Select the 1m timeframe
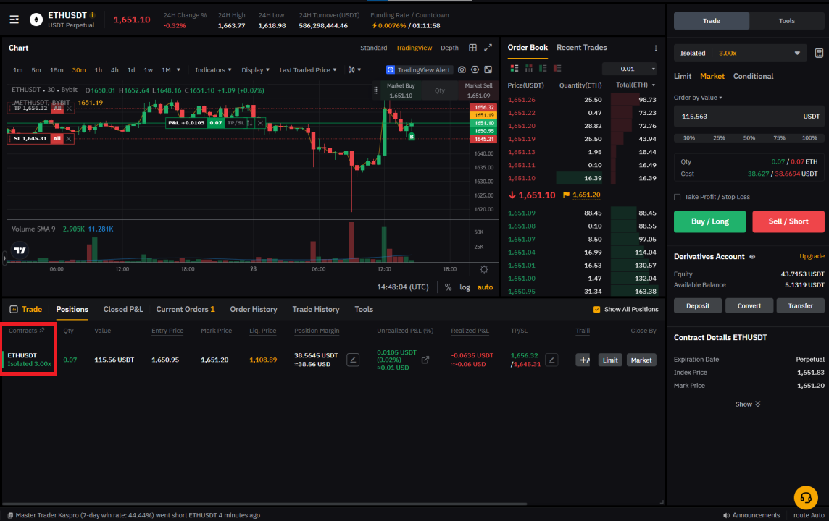Viewport: 829px width, 521px height. 17,69
